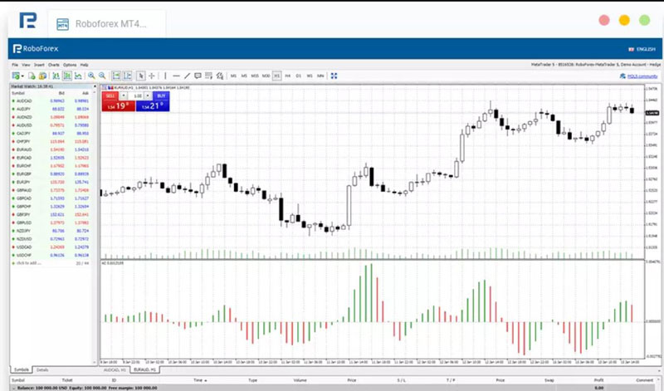Toggle the M15 timeframe button
This screenshot has height=391, width=664.
(x=255, y=76)
